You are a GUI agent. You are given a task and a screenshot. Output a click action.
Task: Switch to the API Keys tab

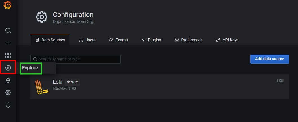coord(227,40)
